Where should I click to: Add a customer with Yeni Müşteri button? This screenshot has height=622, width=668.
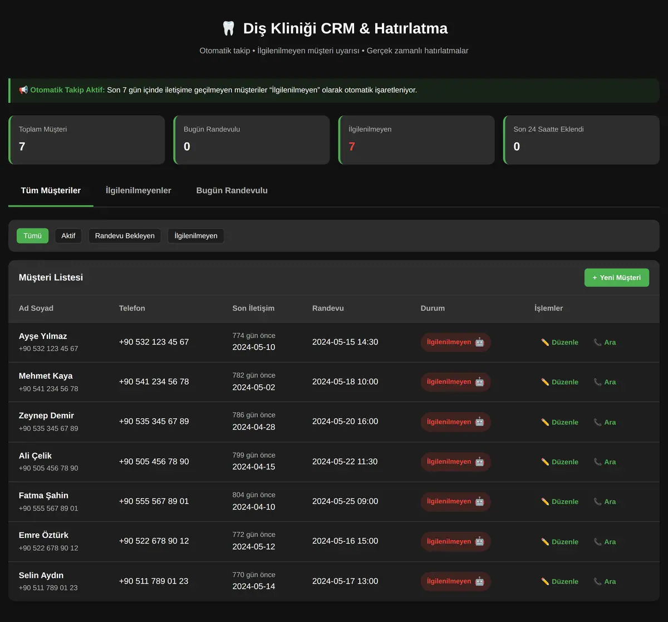[617, 277]
